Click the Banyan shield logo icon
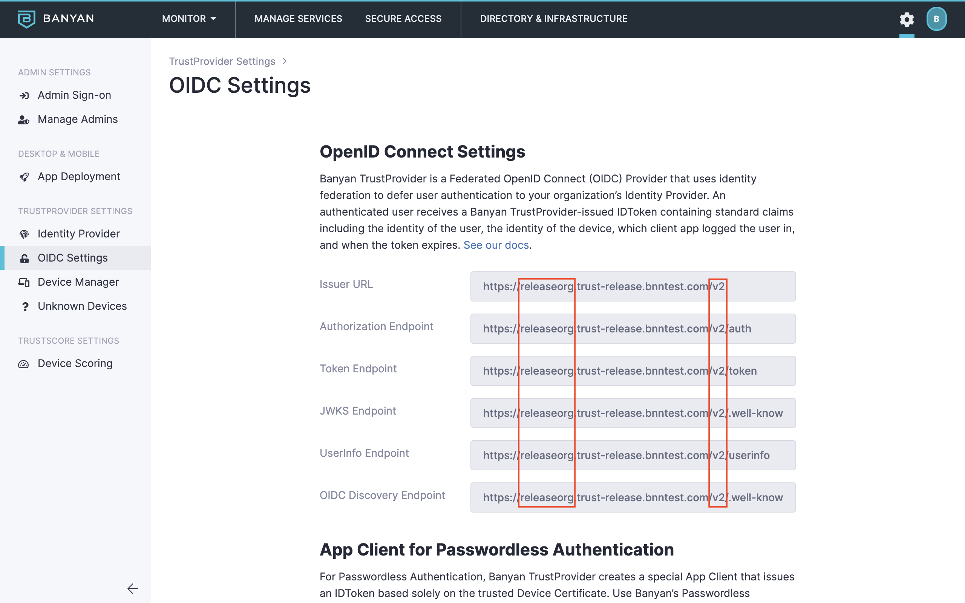The width and height of the screenshot is (965, 603). [27, 19]
